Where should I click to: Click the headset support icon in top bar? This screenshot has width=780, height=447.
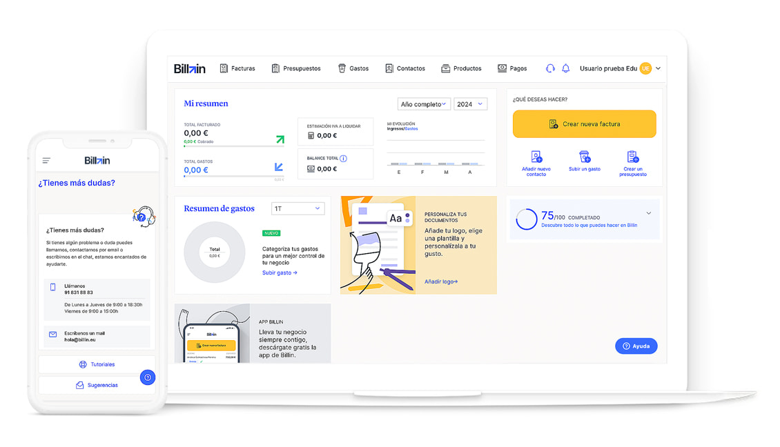click(x=550, y=68)
